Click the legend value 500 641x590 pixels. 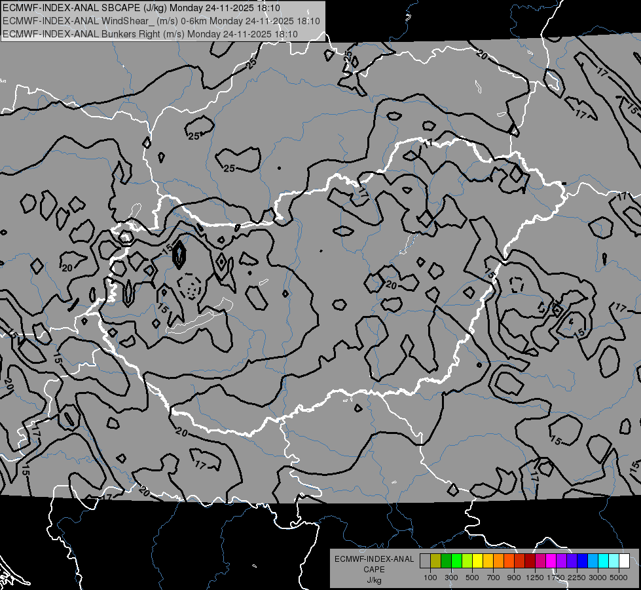click(x=472, y=578)
